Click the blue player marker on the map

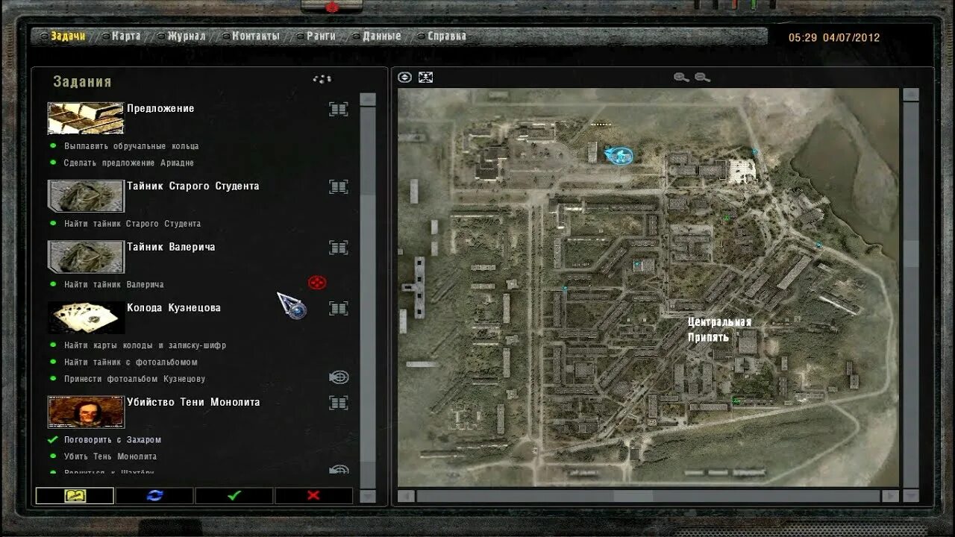click(619, 155)
